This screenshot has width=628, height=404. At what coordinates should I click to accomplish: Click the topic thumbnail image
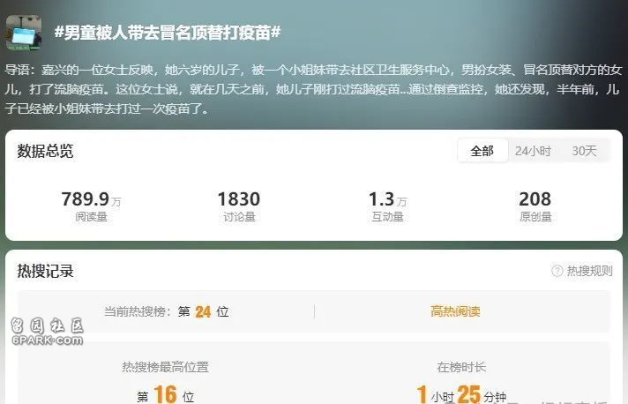[x=24, y=33]
